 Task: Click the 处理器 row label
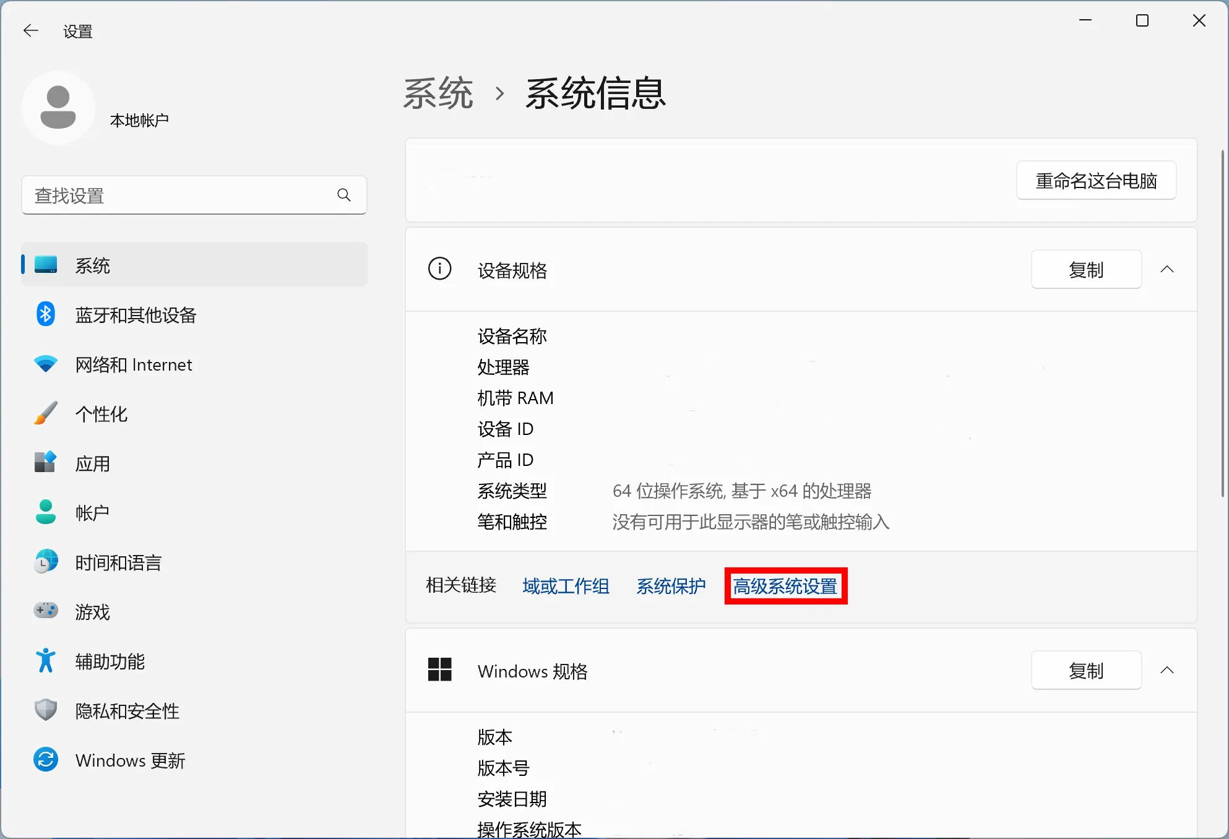[x=504, y=368]
